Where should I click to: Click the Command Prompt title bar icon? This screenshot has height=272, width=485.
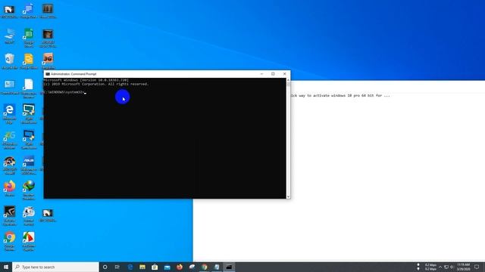point(48,74)
